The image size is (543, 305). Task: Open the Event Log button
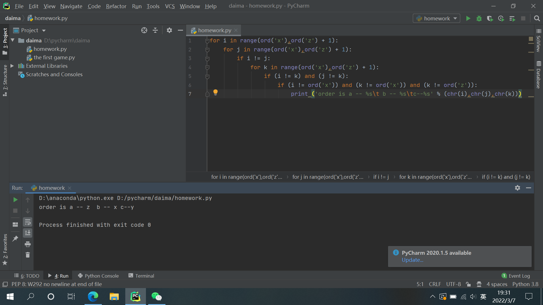click(516, 276)
